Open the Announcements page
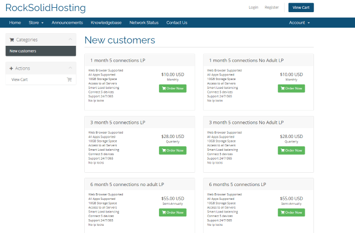Viewport: 355px width, 233px height. [x=67, y=23]
